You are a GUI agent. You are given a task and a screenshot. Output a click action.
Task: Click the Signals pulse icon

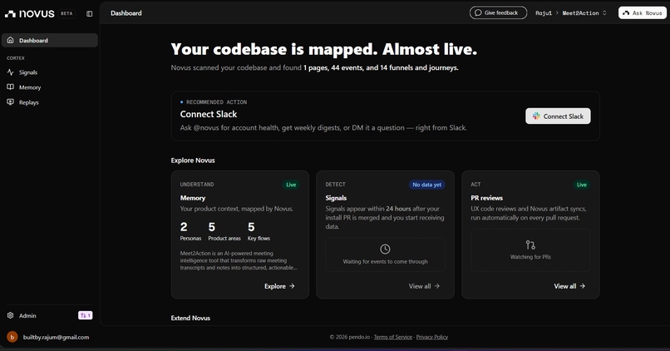tap(10, 72)
